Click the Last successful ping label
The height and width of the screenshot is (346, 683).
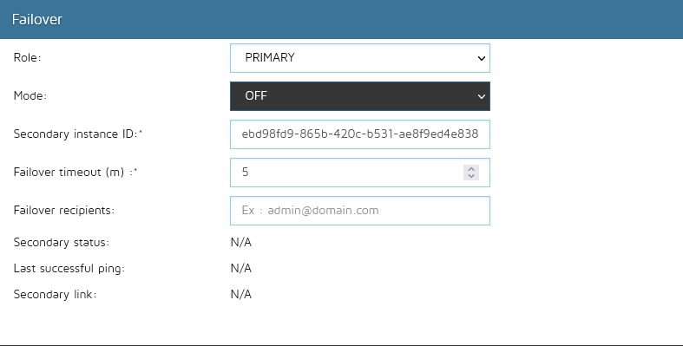point(69,269)
